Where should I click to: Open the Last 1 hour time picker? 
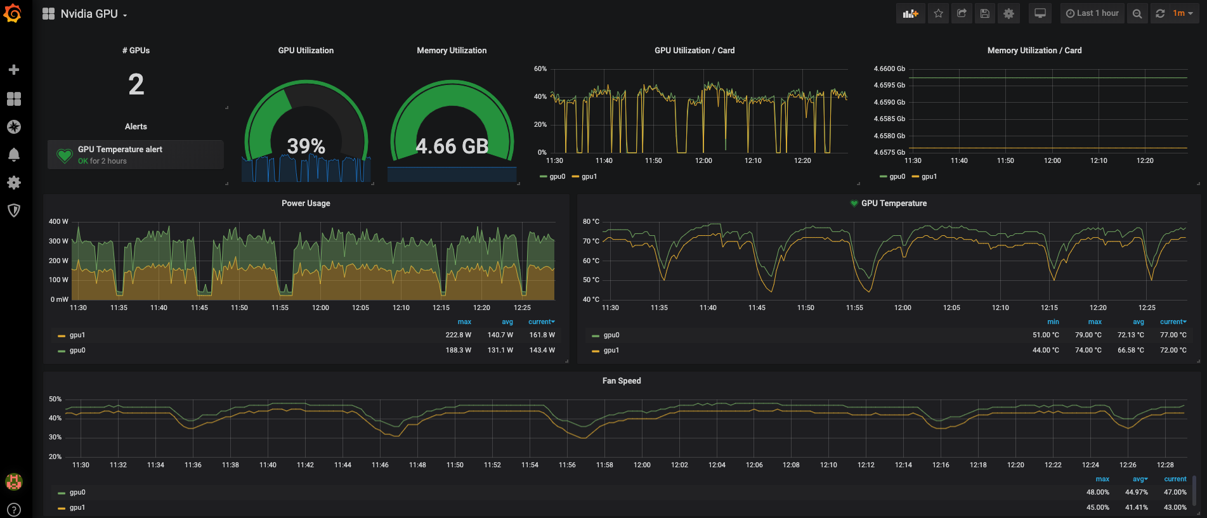[x=1092, y=13]
